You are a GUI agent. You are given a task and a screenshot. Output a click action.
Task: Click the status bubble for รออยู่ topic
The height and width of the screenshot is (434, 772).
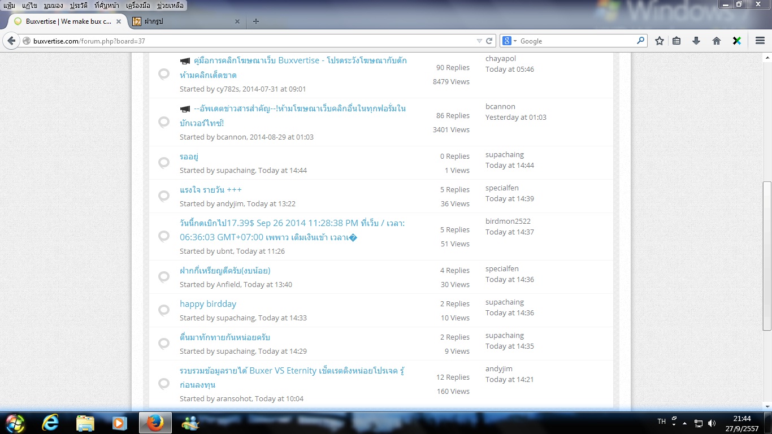pos(164,163)
